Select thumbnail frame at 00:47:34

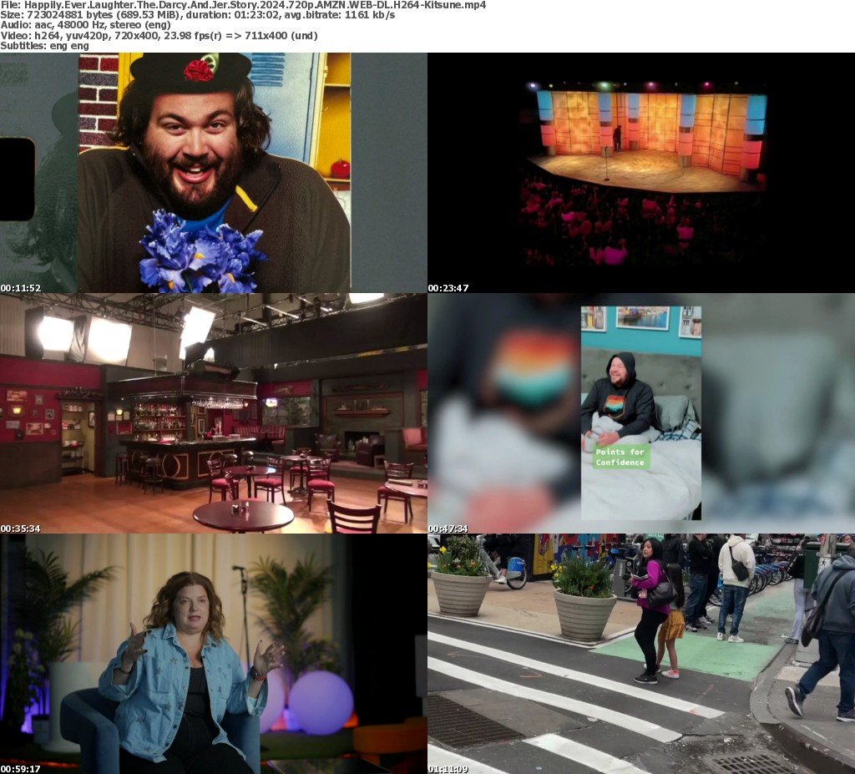coord(641,413)
